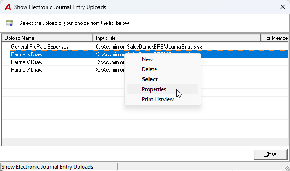Viewport: 290px width, 171px height.
Task: Click the For Member column header
Action: coord(274,38)
